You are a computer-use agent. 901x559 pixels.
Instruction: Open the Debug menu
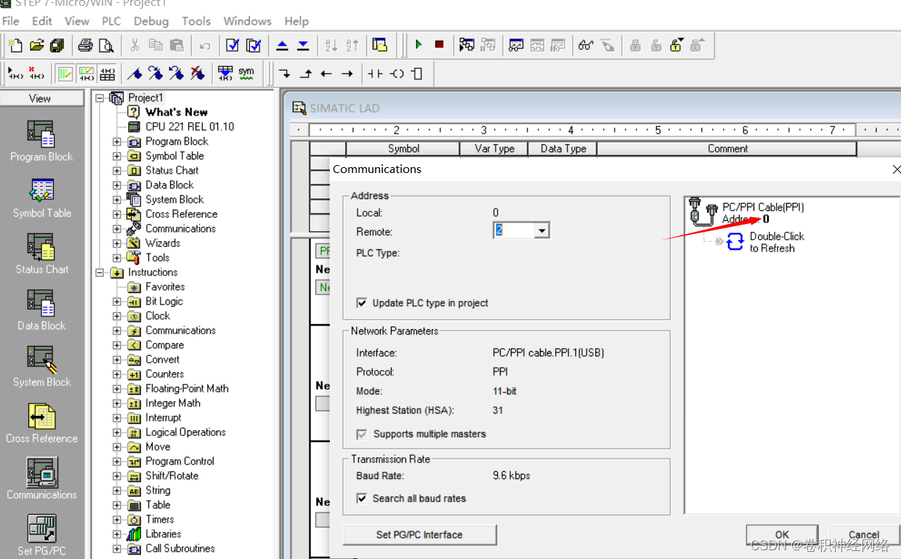tap(151, 21)
